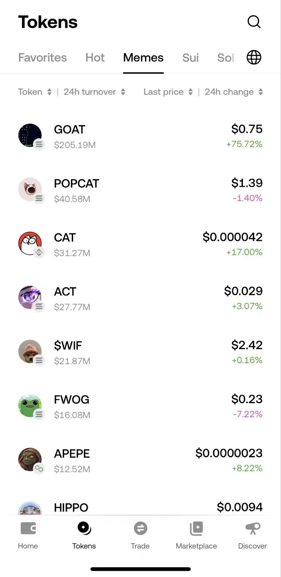The width and height of the screenshot is (281, 577).
Task: Open the Trade swap icon
Action: [x=140, y=529]
